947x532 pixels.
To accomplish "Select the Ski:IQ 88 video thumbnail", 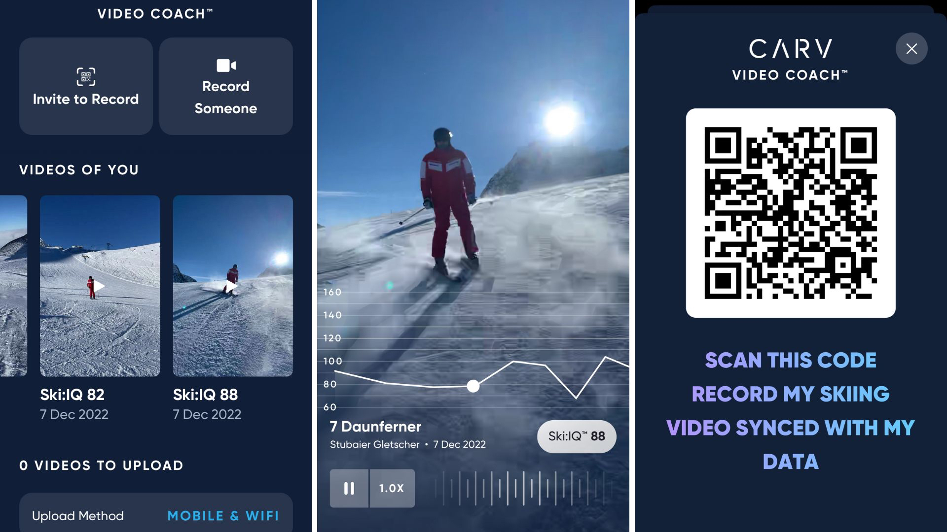I will (x=233, y=286).
